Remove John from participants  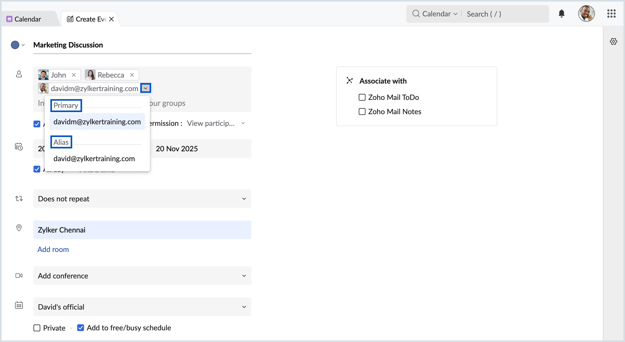click(x=74, y=75)
